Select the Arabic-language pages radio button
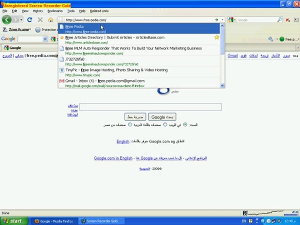The image size is (300, 225). click(165, 125)
